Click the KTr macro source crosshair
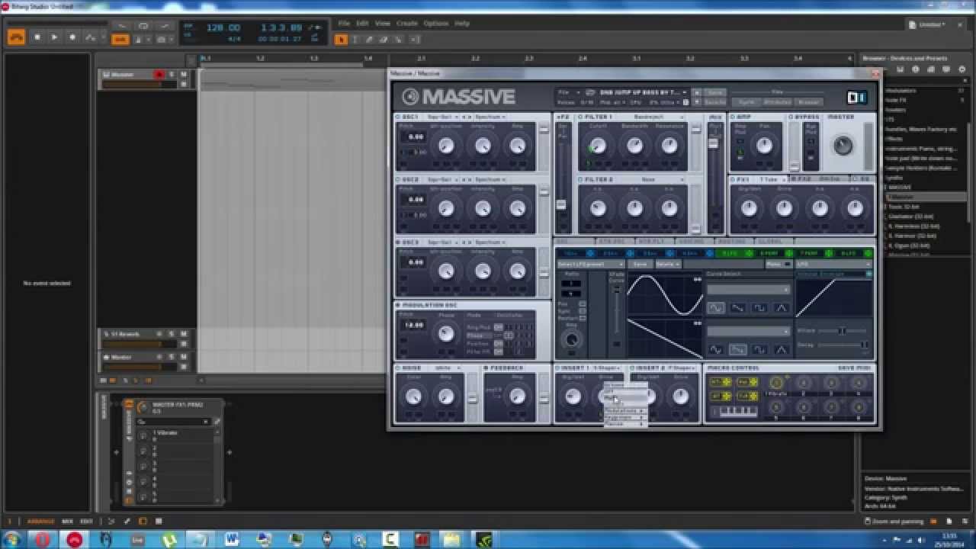 click(x=727, y=382)
